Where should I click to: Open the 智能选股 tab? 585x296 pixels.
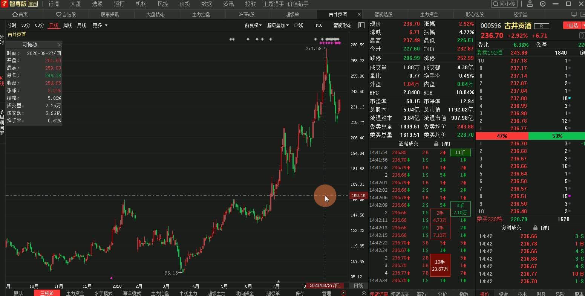[x=384, y=14]
